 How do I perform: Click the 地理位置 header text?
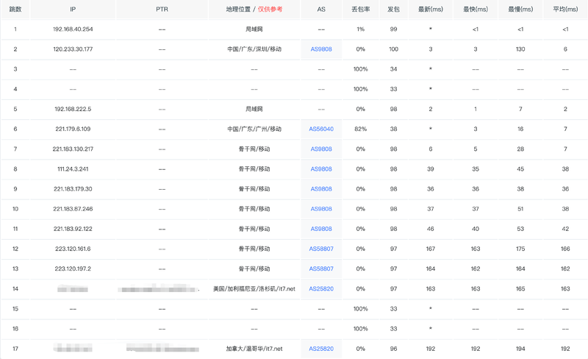pyautogui.click(x=238, y=9)
